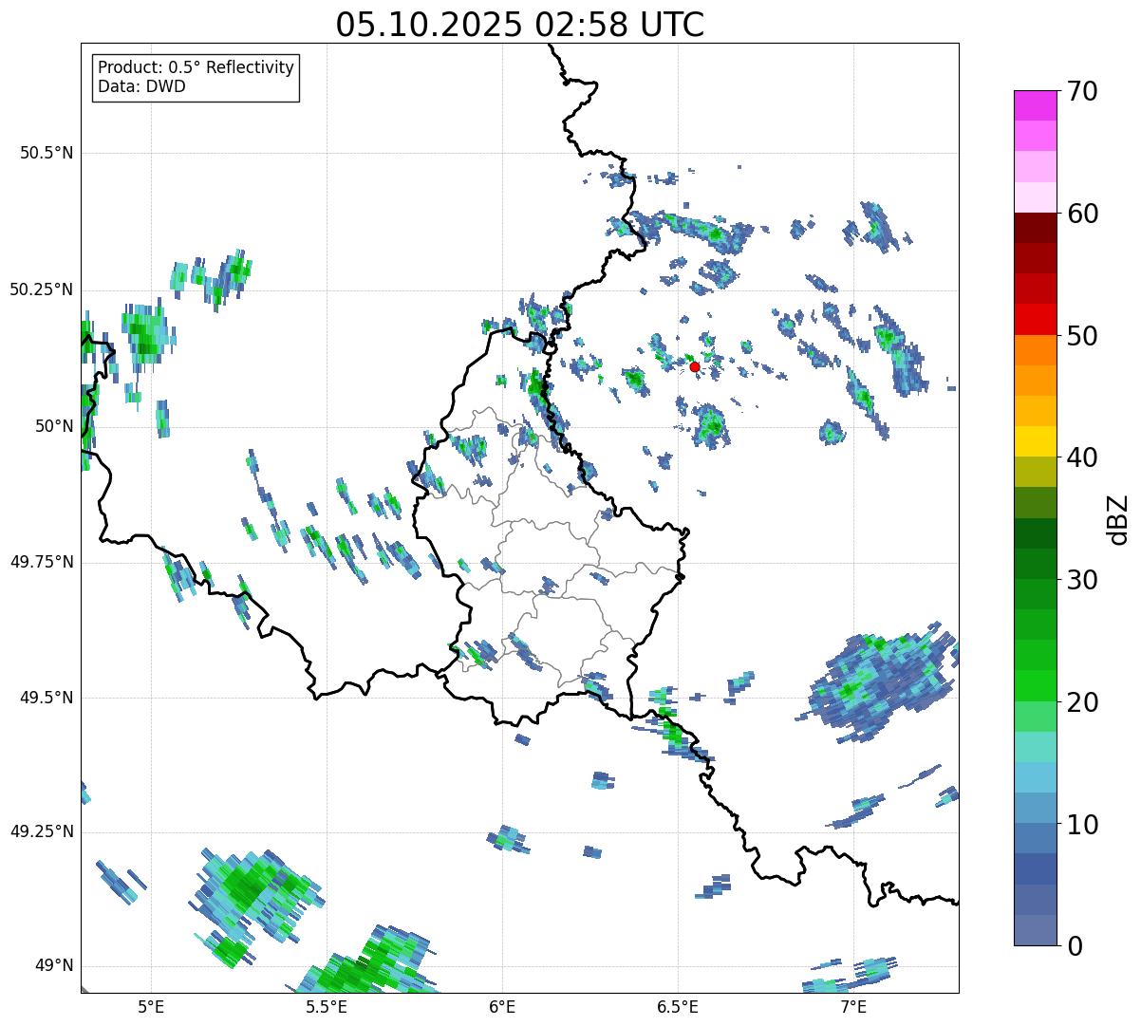Viewport: 1141px width, 1026px height.
Task: Click the 7°E longitude label
Action: click(x=853, y=1006)
